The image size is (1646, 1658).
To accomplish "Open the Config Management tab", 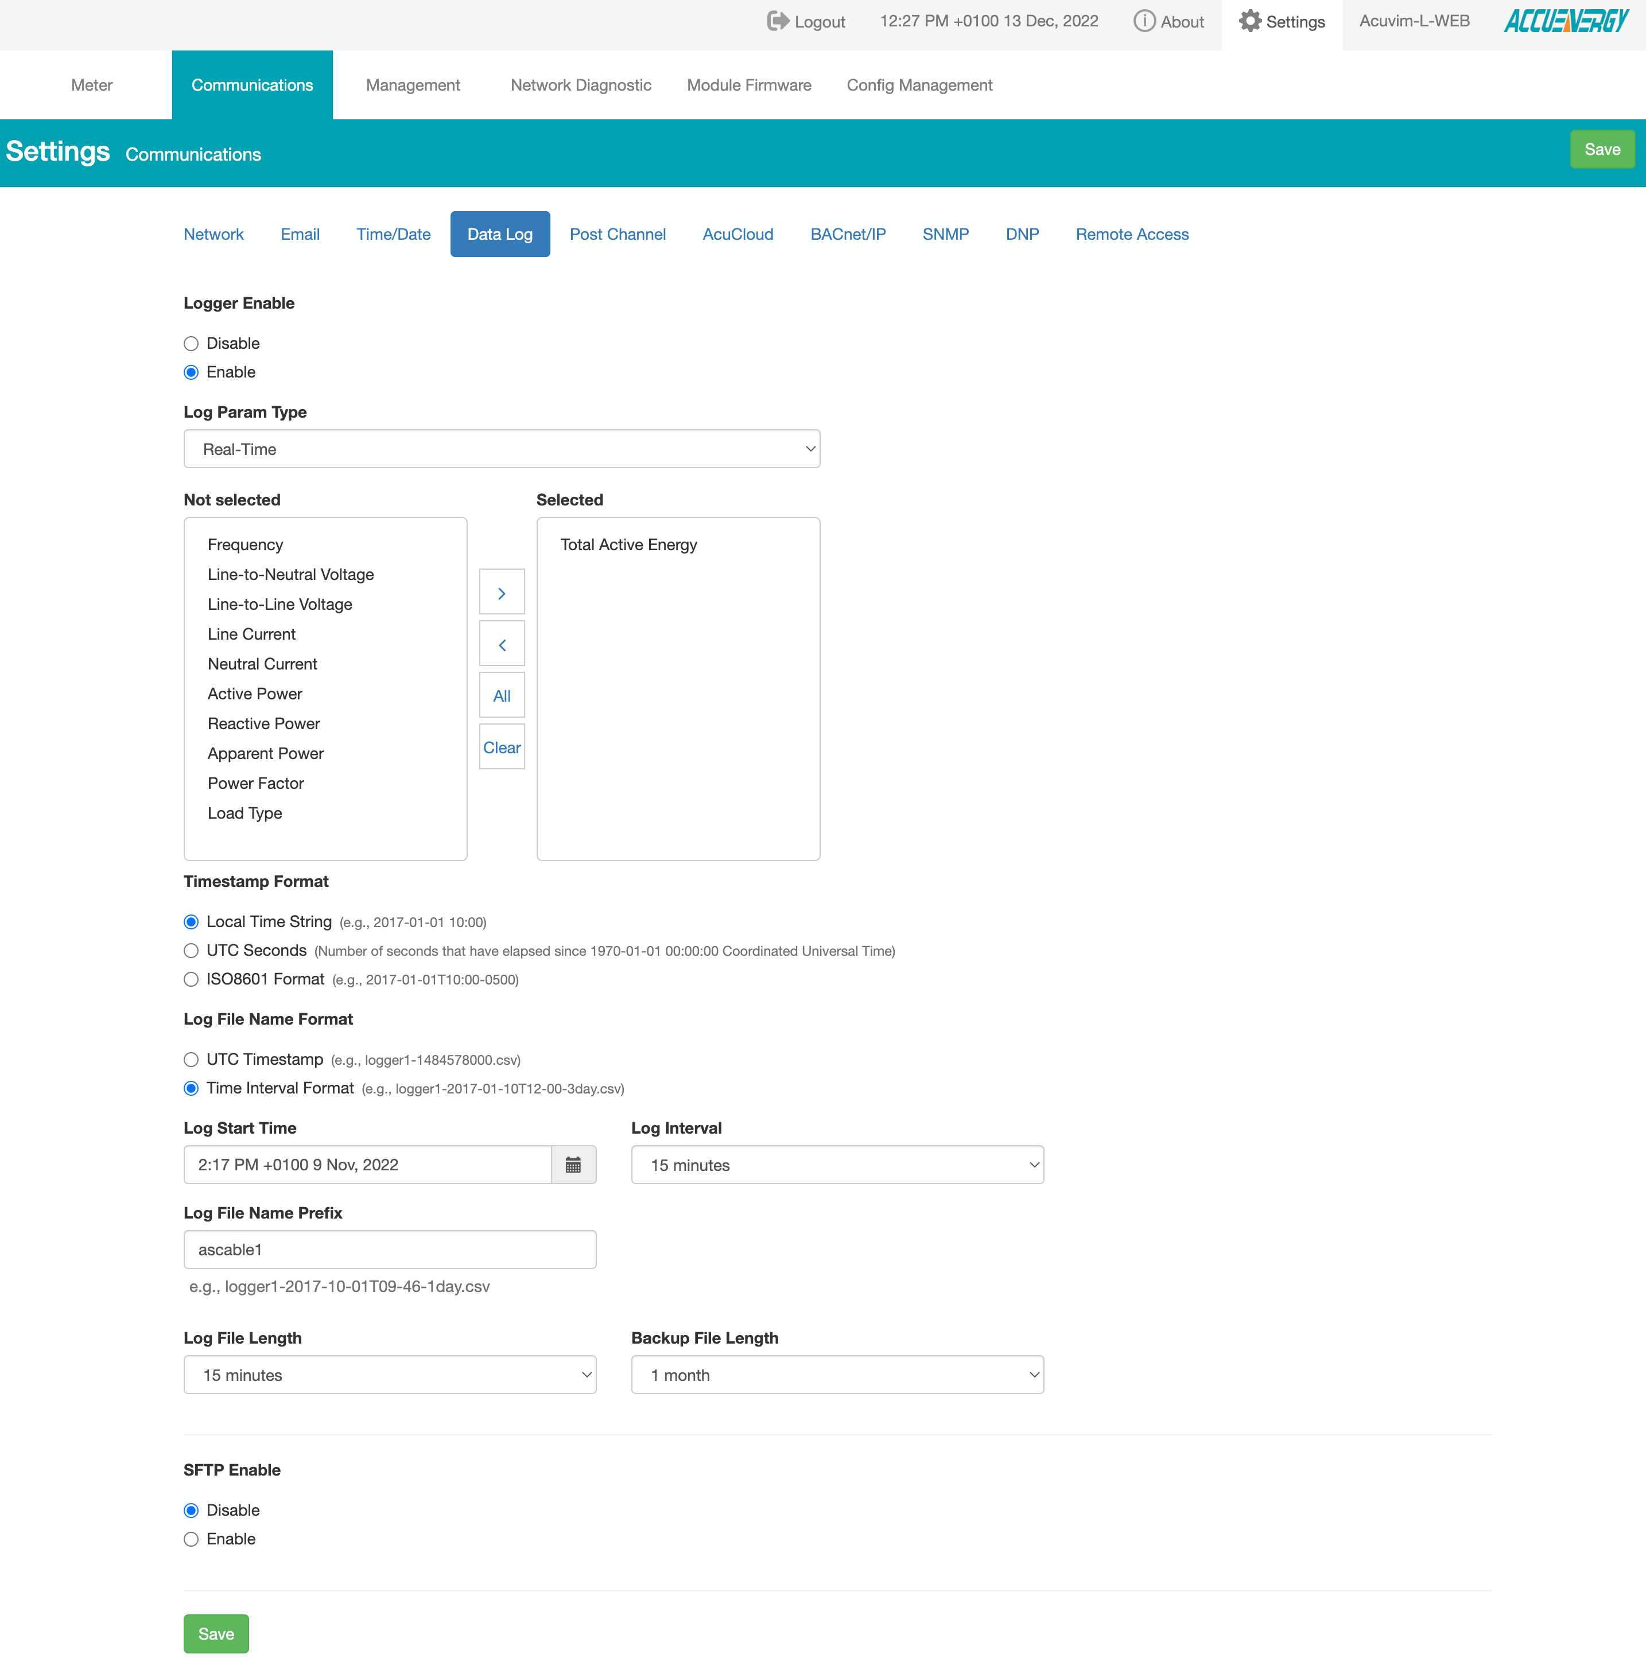I will click(x=919, y=85).
